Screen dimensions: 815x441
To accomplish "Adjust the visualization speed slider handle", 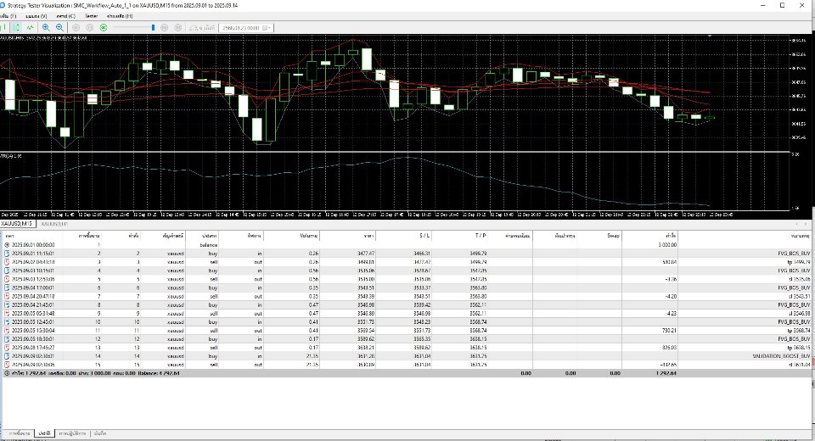I will coord(153,27).
